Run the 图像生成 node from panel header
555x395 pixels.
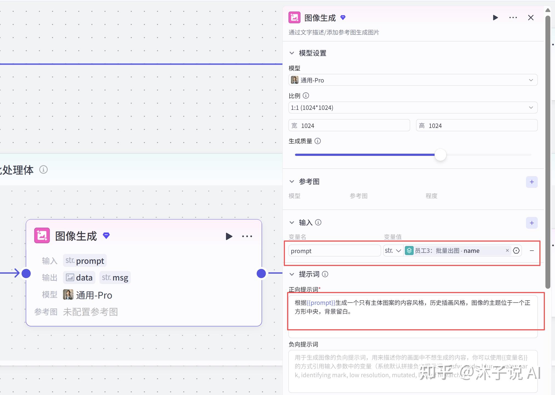(x=495, y=18)
